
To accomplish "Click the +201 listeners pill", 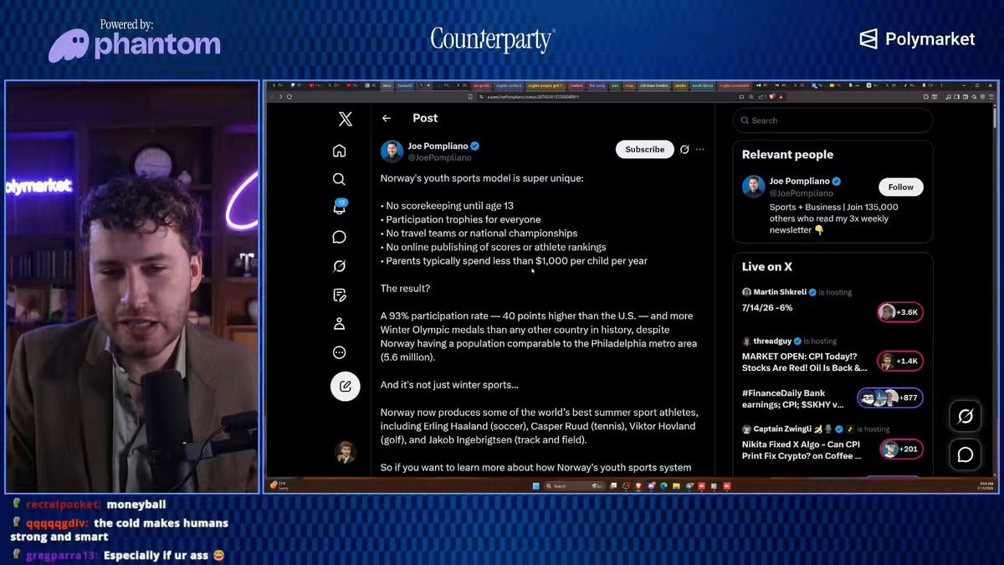I will coord(901,449).
